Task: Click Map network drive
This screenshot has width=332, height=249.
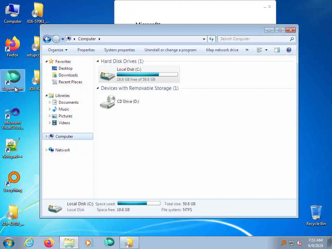Action: pyautogui.click(x=222, y=50)
